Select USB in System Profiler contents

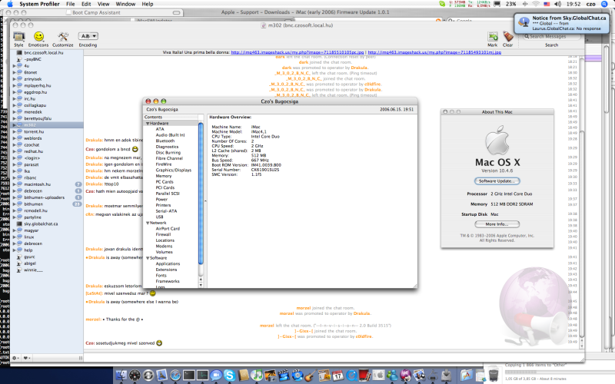click(159, 217)
